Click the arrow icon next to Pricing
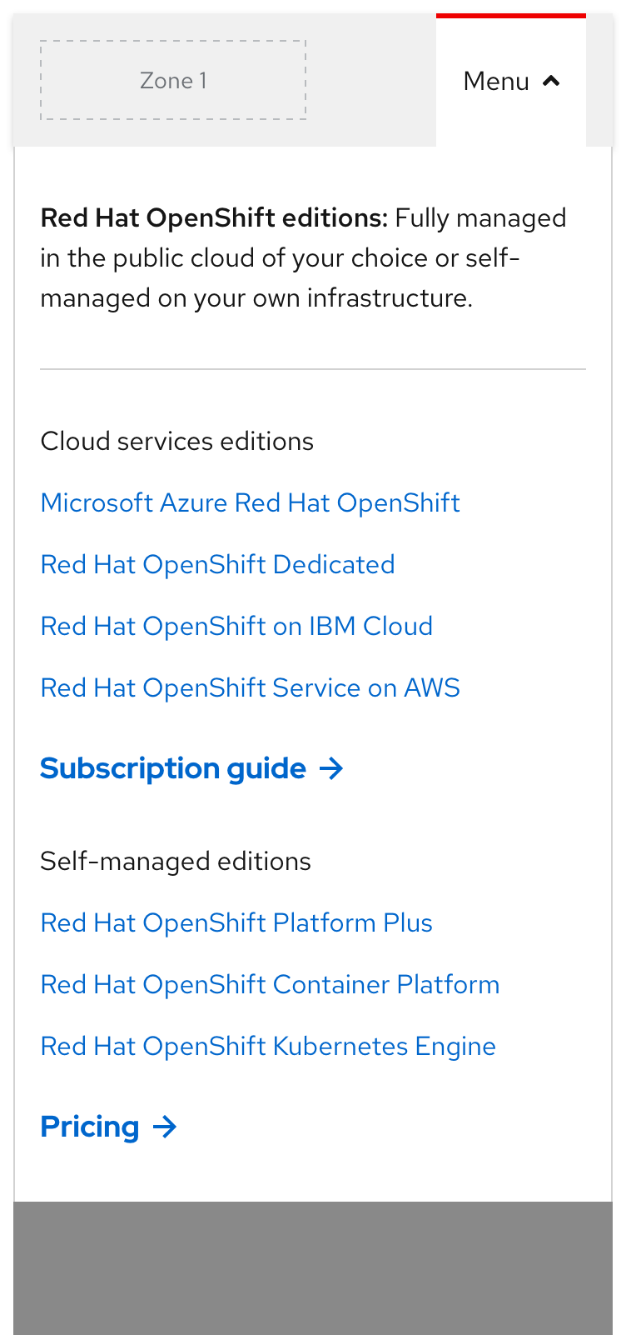The image size is (626, 1335). 166,1127
